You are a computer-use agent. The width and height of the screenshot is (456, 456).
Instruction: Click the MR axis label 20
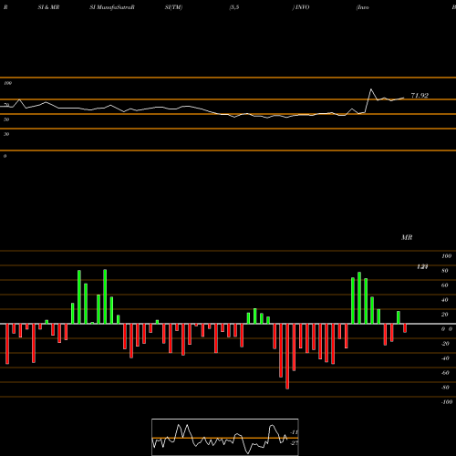point(445,315)
